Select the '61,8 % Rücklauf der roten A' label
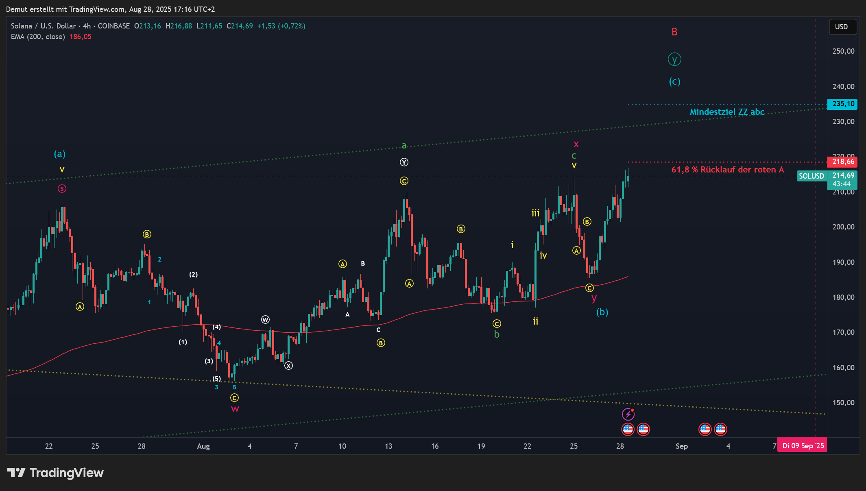 tap(727, 170)
